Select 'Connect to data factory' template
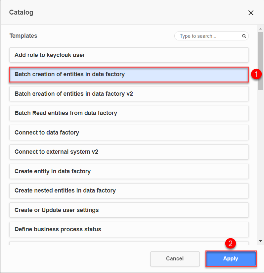The height and width of the screenshot is (273, 264). click(129, 133)
